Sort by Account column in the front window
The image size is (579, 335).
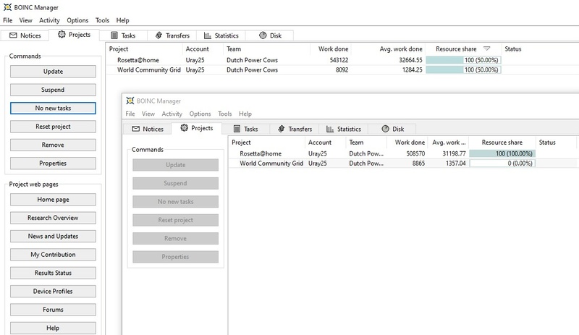click(325, 143)
